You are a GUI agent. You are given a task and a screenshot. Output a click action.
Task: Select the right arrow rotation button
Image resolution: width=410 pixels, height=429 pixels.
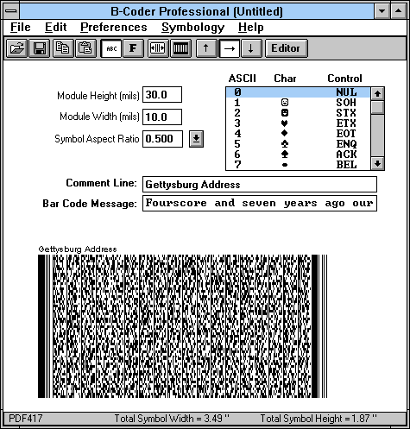pos(230,48)
